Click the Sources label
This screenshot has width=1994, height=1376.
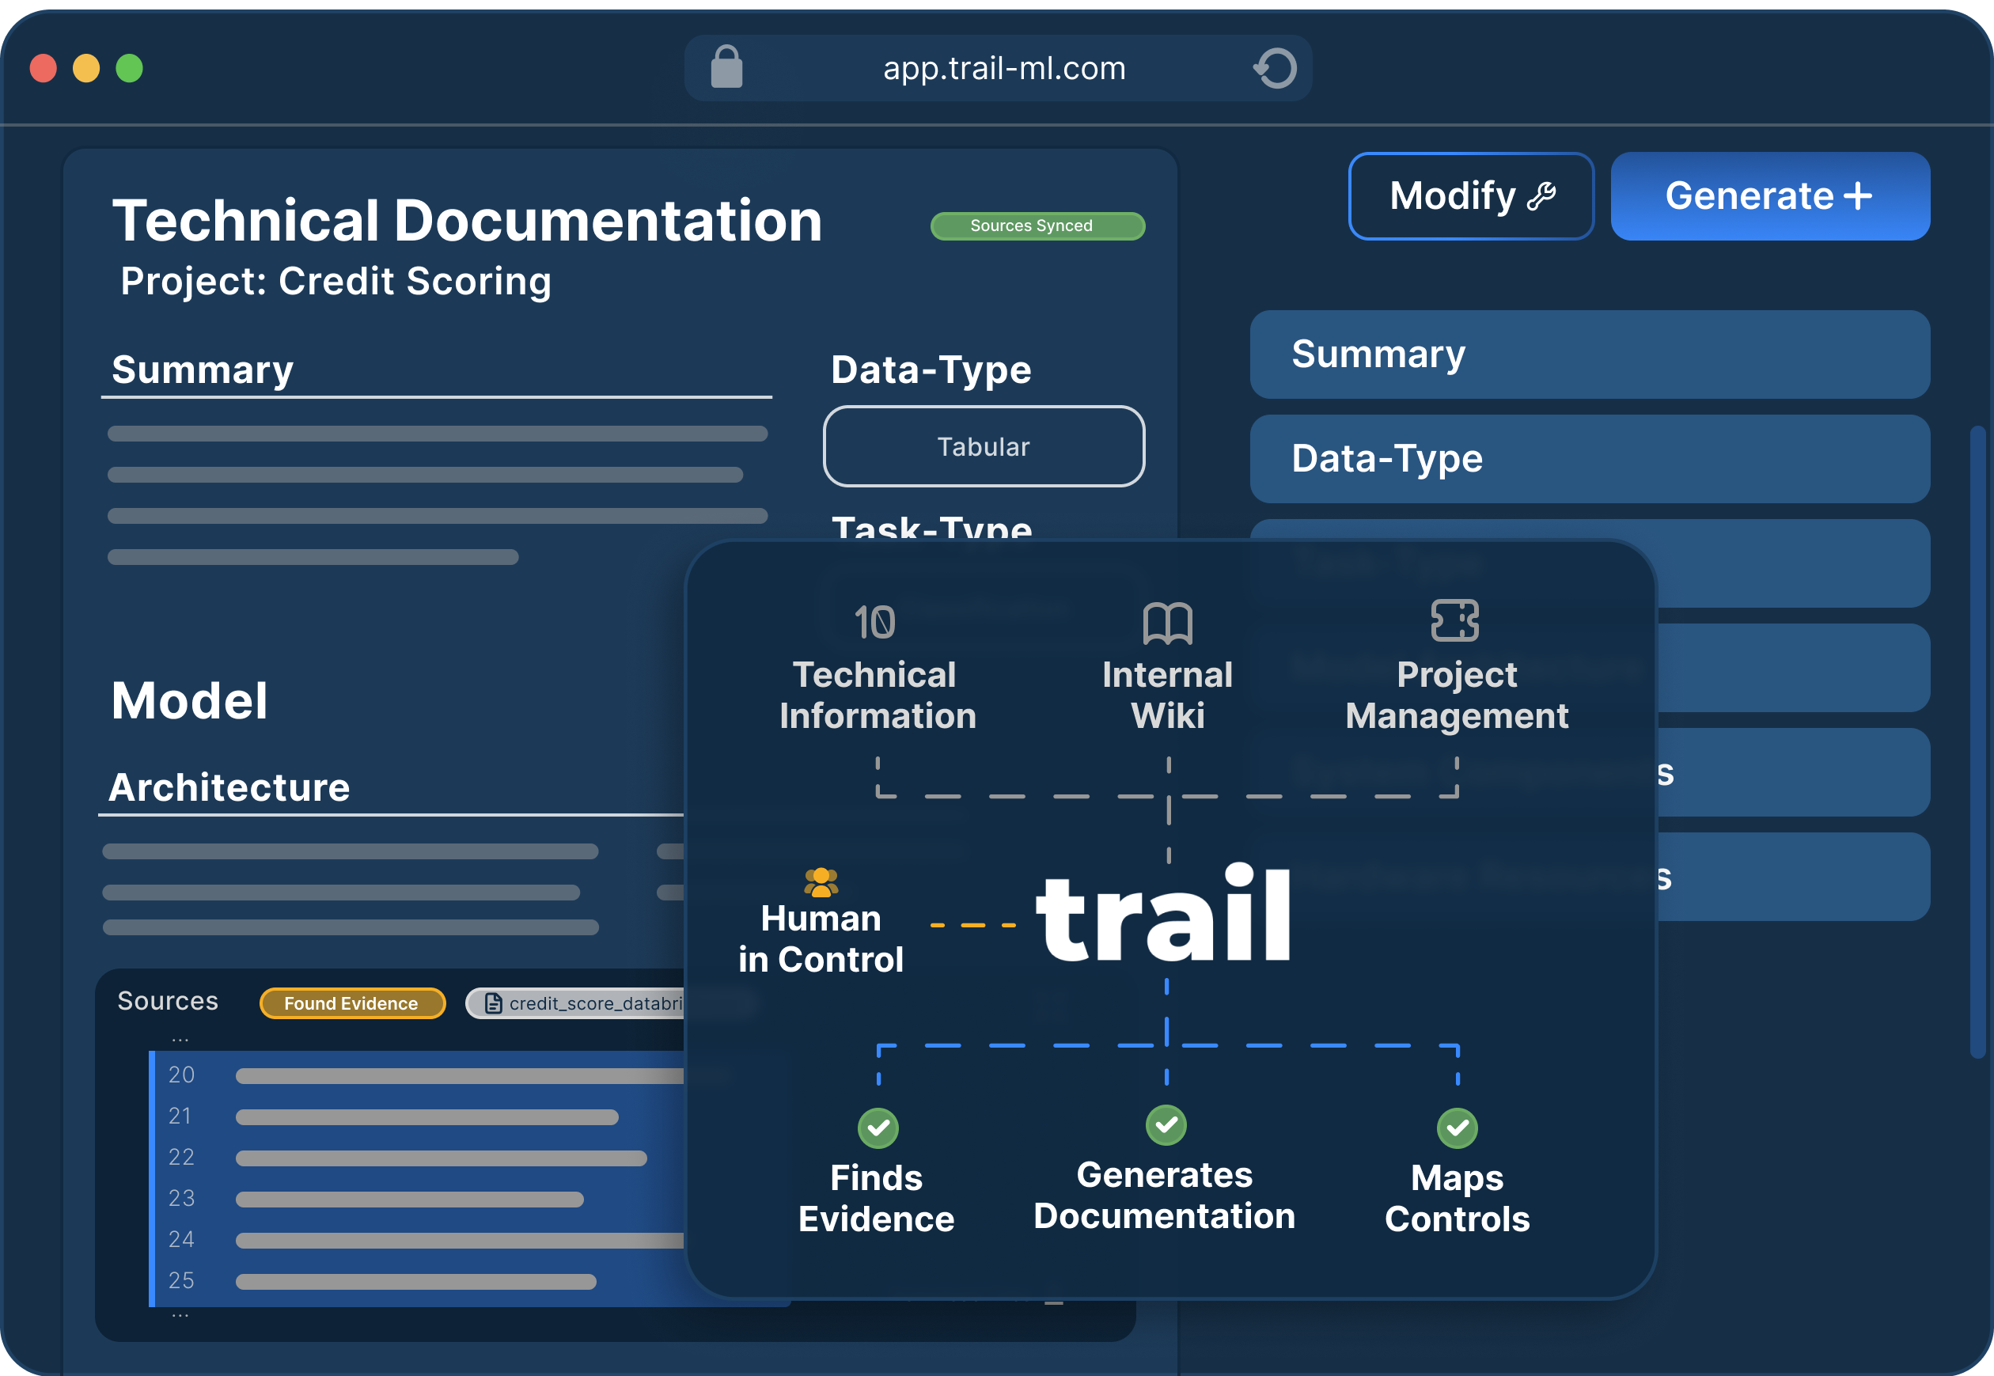coord(168,1001)
